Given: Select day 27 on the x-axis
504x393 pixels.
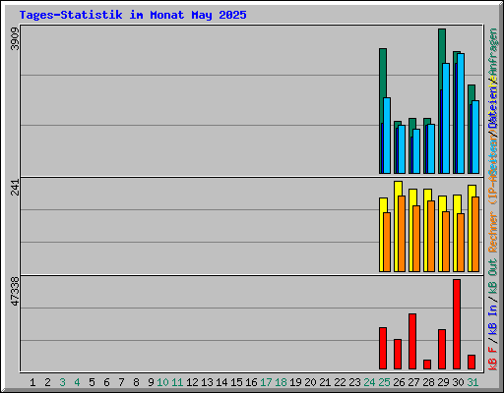Looking at the screenshot, I should 413,382.
